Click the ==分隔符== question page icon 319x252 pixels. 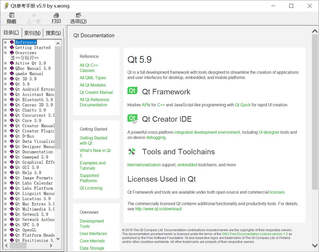(x=12, y=58)
